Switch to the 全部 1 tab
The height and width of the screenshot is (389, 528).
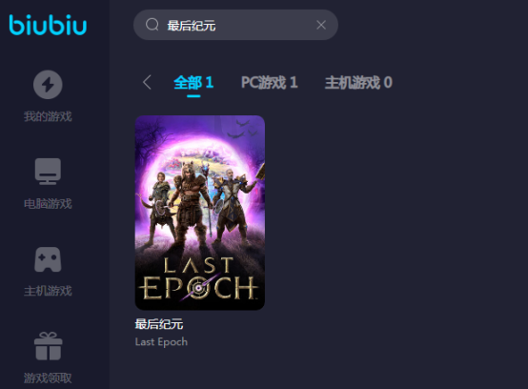[193, 83]
